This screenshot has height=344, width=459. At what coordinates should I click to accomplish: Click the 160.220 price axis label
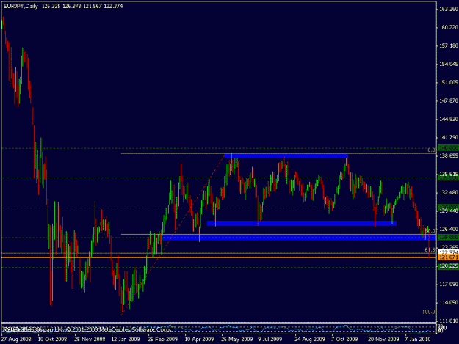(449, 27)
